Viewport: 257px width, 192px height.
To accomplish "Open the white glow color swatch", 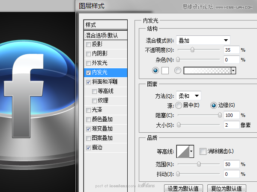I will point(165,70).
